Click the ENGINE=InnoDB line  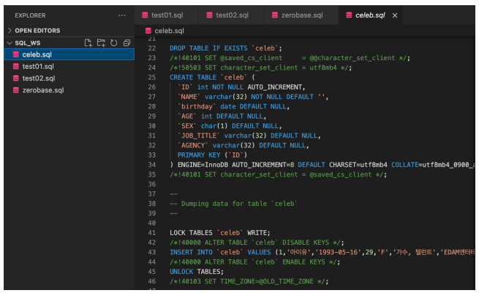point(323,165)
